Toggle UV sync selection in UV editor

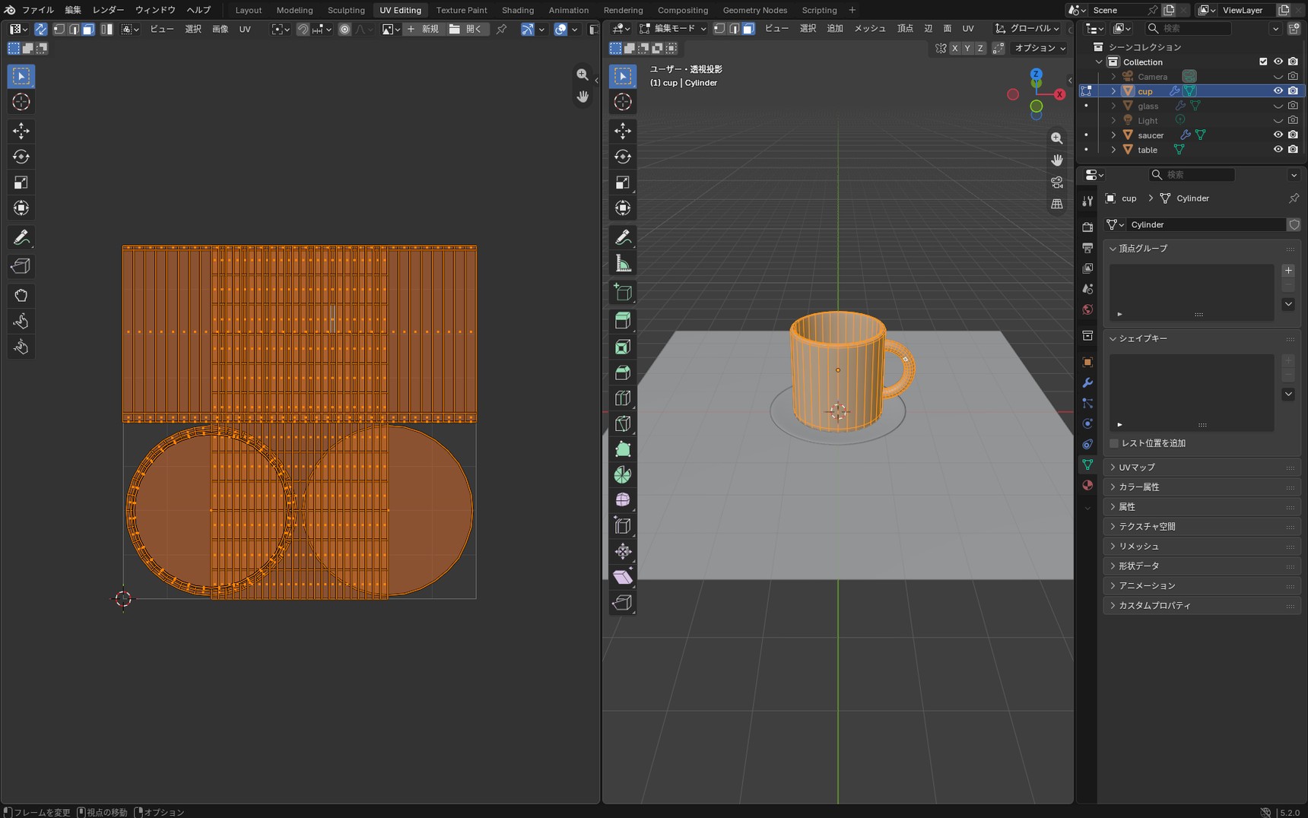tap(41, 29)
